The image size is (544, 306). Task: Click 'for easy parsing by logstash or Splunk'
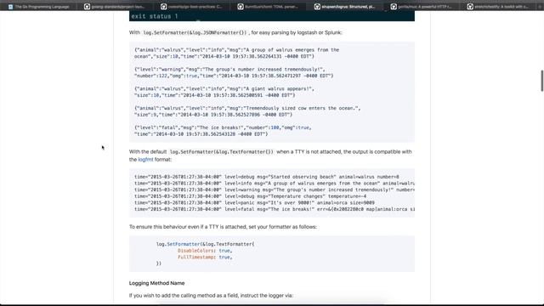point(297,32)
